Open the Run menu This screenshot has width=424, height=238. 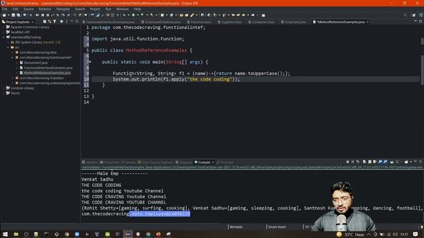[108, 9]
